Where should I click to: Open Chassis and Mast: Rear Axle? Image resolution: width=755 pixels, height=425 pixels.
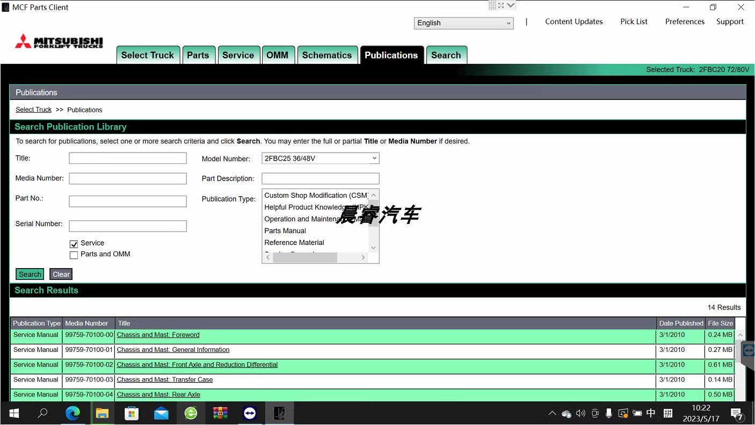(x=159, y=395)
